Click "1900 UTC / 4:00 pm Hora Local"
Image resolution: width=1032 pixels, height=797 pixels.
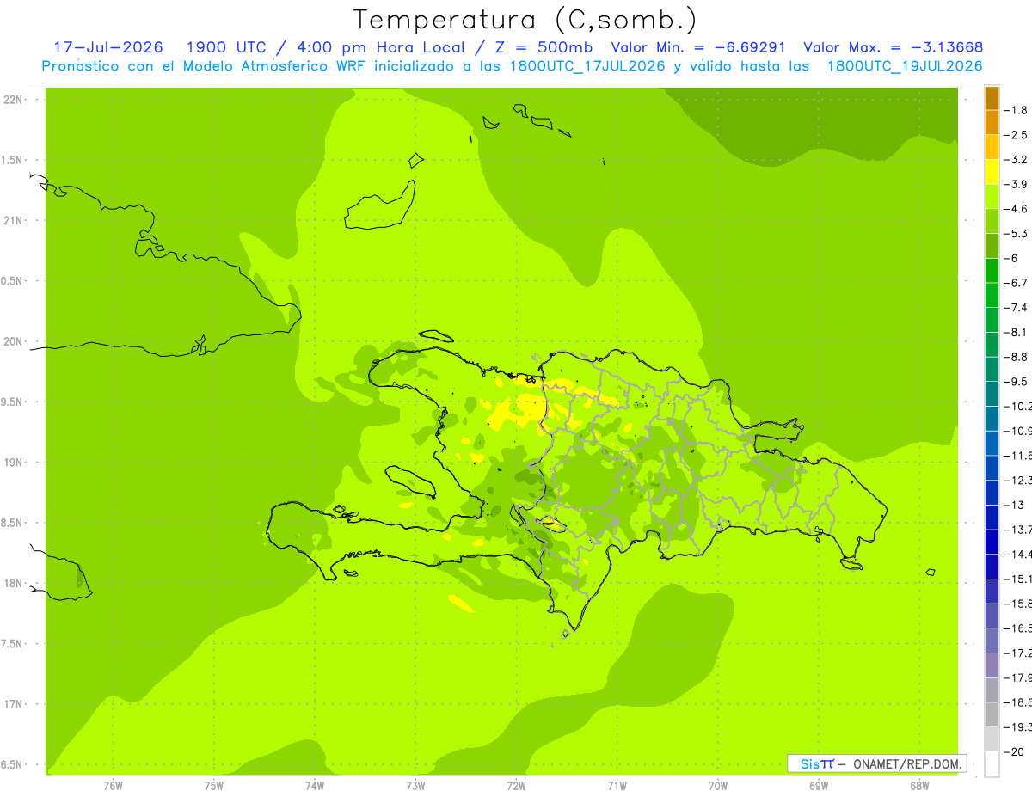337,47
